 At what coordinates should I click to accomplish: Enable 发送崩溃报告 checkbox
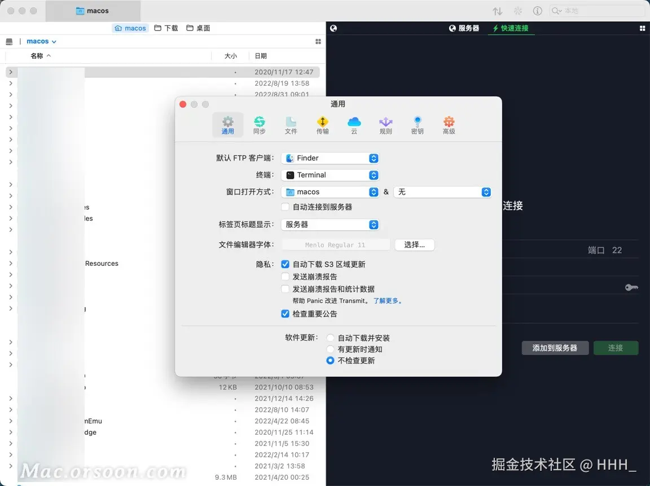point(285,277)
